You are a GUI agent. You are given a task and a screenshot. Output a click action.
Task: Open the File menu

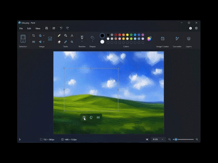pyautogui.click(x=21, y=29)
